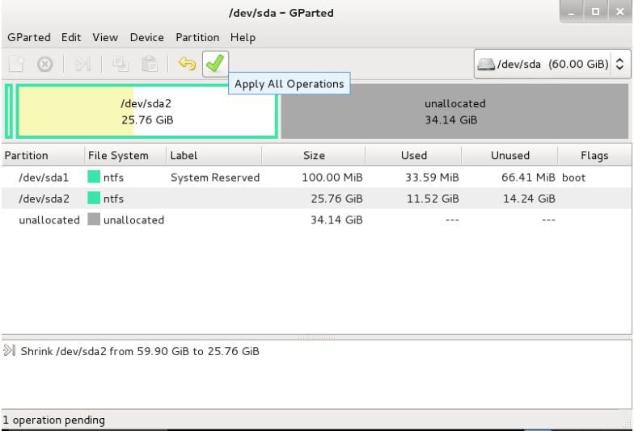The image size is (634, 431).
Task: Click the boot flag cell
Action: 573,178
